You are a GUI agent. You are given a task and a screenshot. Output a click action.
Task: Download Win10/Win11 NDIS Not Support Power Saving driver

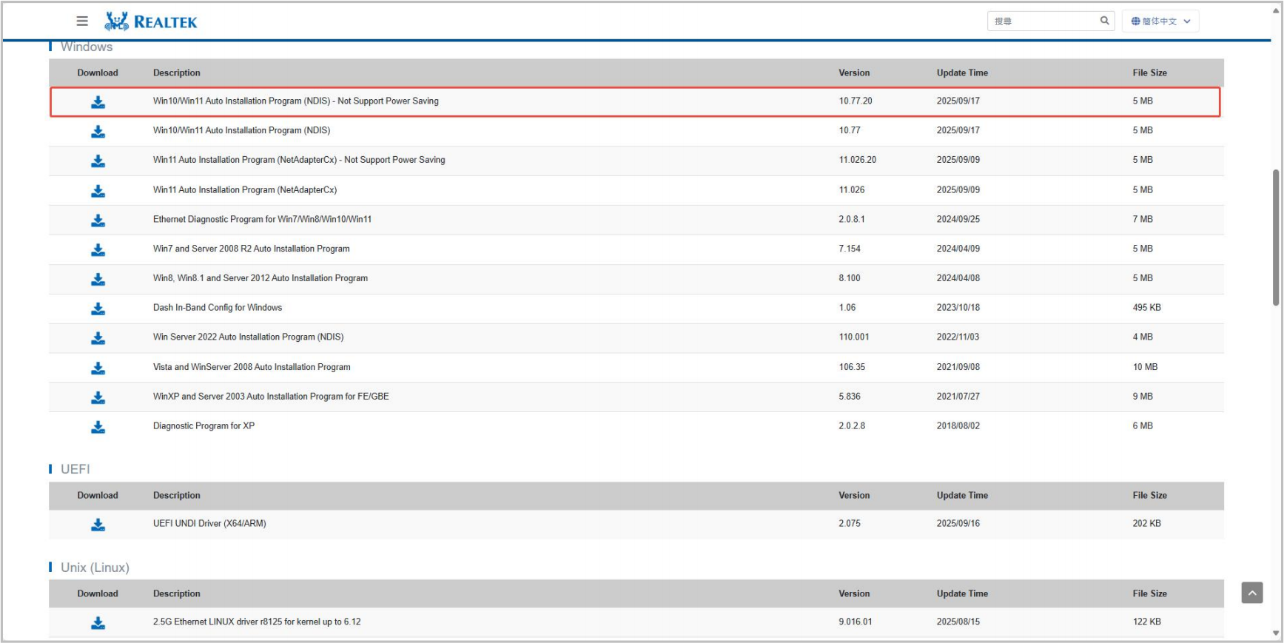click(98, 102)
